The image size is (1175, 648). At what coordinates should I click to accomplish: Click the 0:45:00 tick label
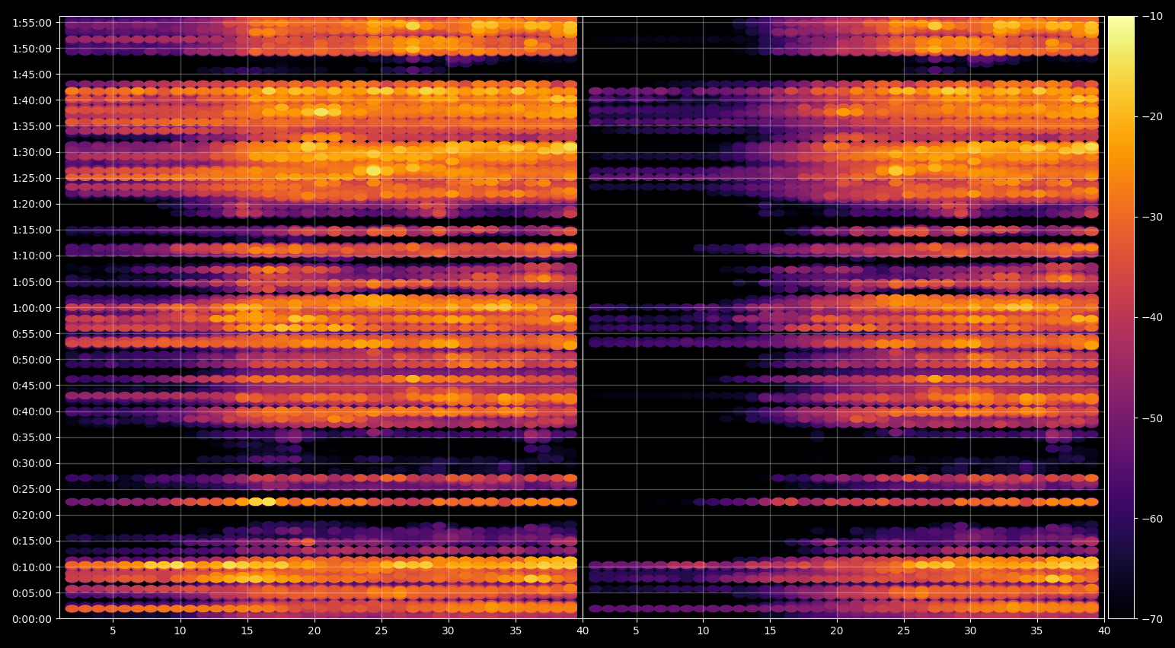tap(32, 386)
